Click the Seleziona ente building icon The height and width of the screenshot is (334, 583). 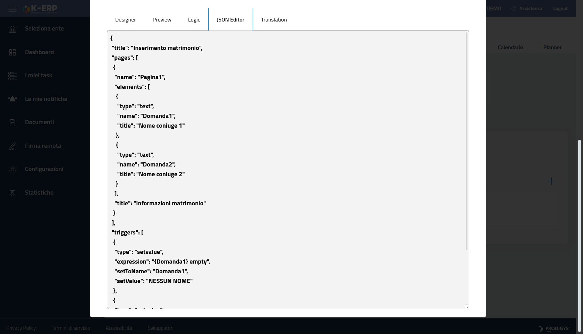(12, 29)
